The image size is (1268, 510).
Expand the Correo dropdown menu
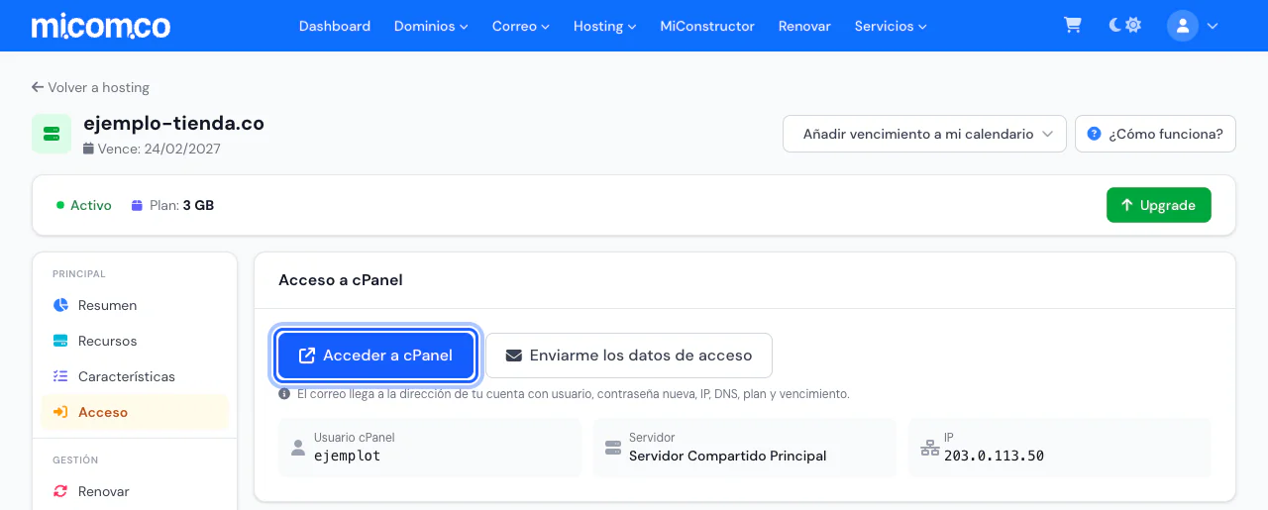point(520,26)
